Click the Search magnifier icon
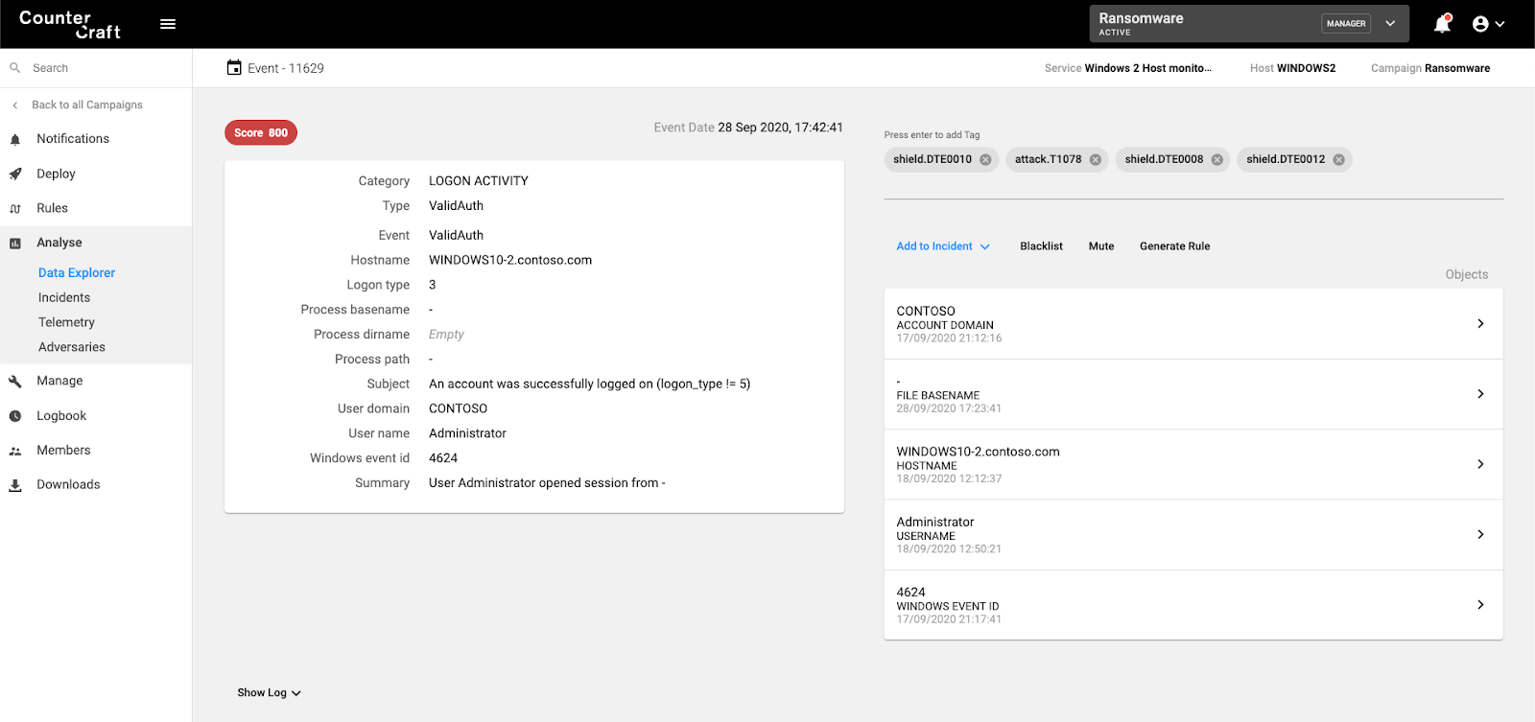The image size is (1535, 722). tap(15, 68)
